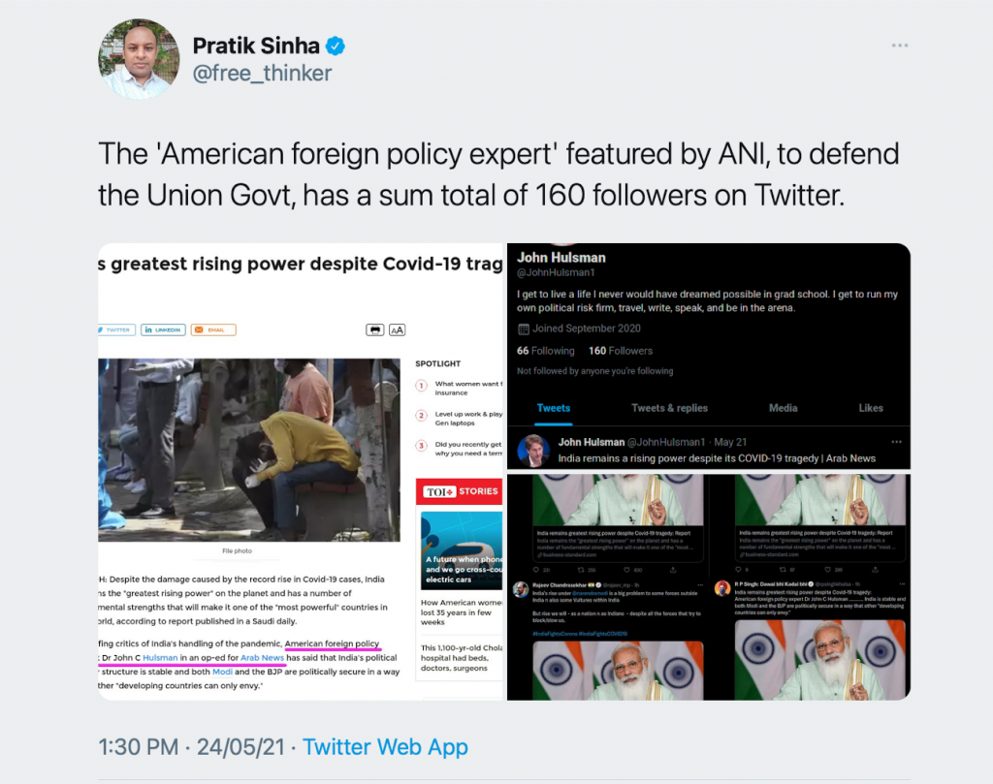The width and height of the screenshot is (993, 784).
Task: Click the AA font size icon
Action: click(x=397, y=329)
